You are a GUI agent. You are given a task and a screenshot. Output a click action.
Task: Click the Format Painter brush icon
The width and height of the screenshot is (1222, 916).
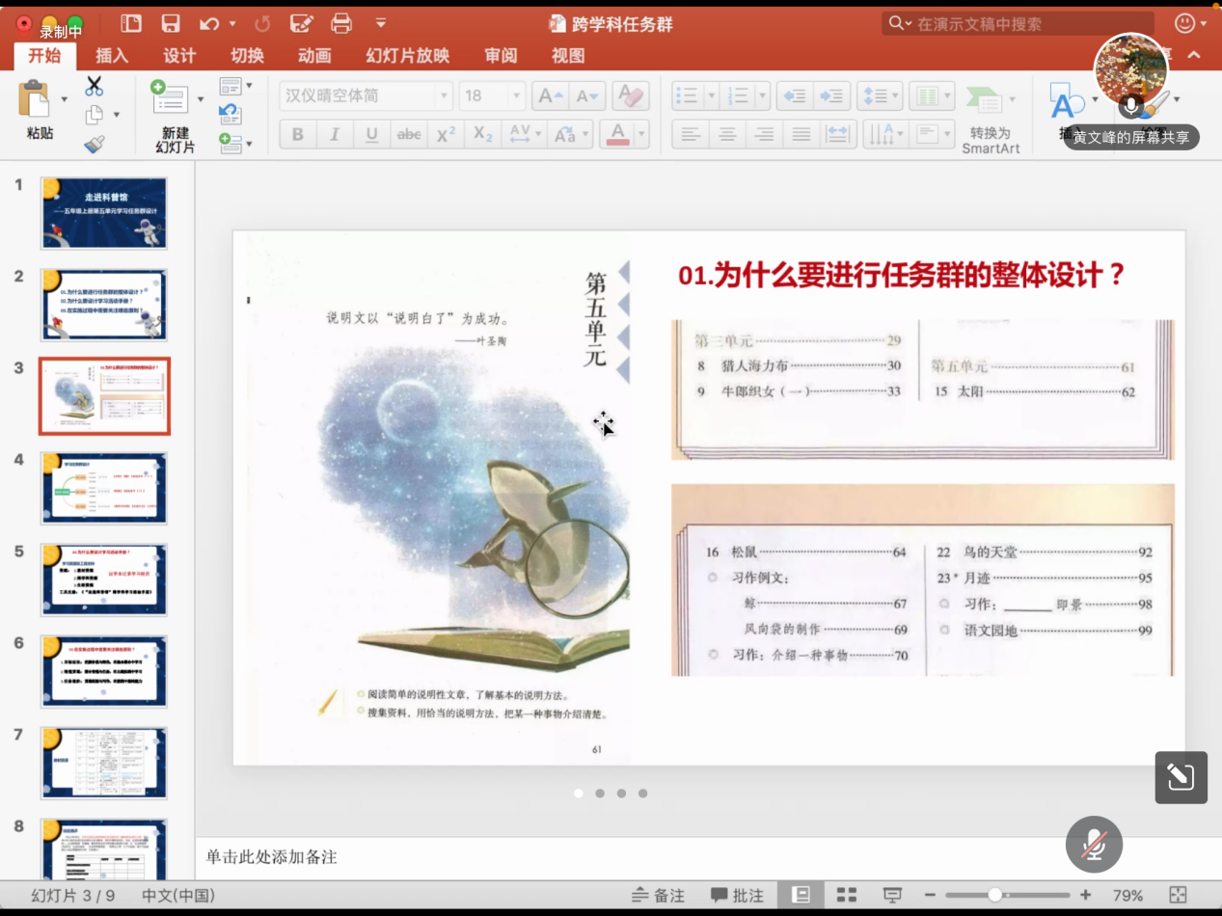coord(94,145)
